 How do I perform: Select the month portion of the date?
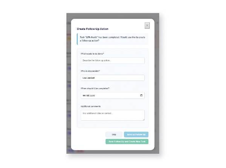84,96
